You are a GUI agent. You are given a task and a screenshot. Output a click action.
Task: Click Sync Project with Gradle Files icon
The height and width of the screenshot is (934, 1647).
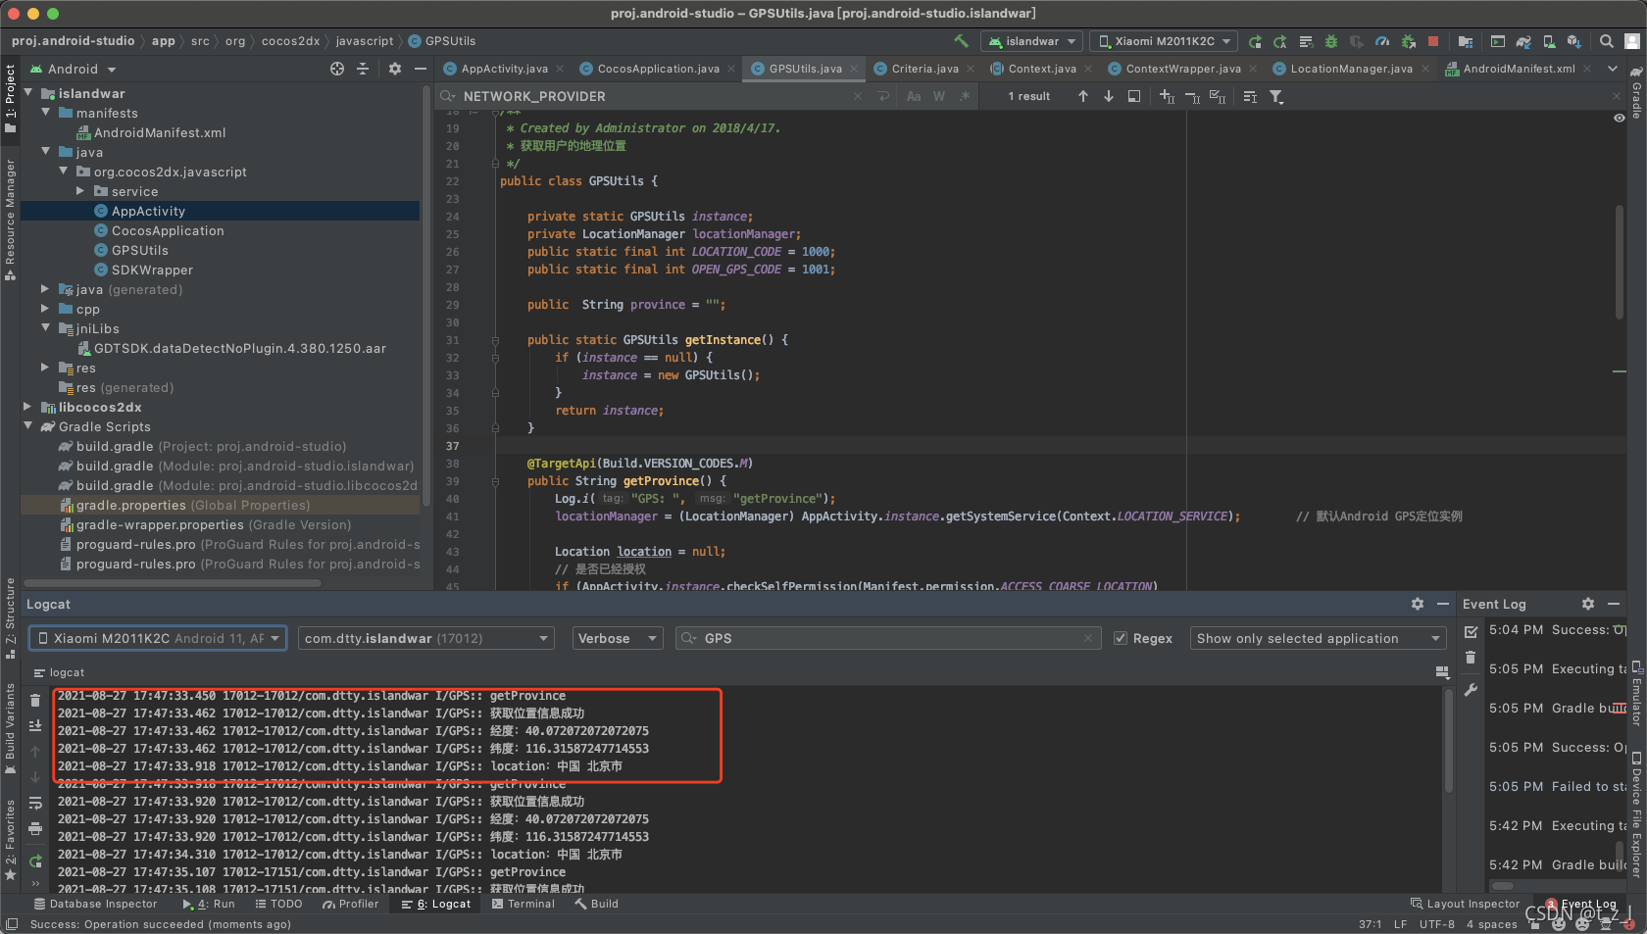coord(1523,41)
